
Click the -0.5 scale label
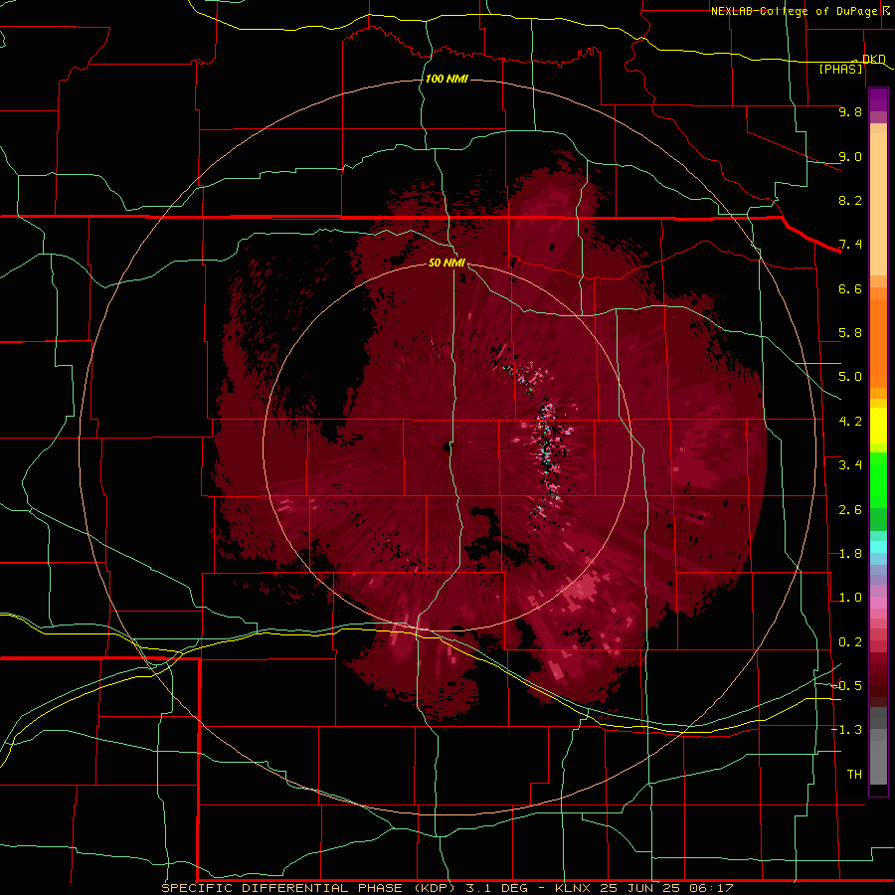tap(846, 686)
